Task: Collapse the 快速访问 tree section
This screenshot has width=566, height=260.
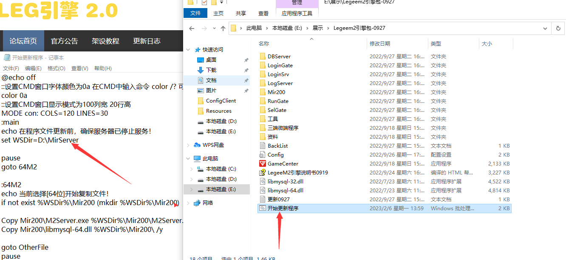Action: 189,50
